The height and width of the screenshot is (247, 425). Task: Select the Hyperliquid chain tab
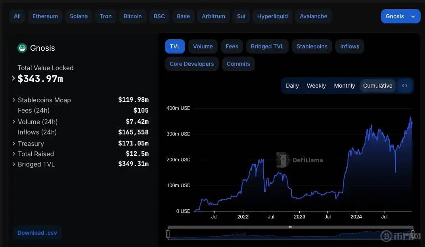click(x=272, y=16)
